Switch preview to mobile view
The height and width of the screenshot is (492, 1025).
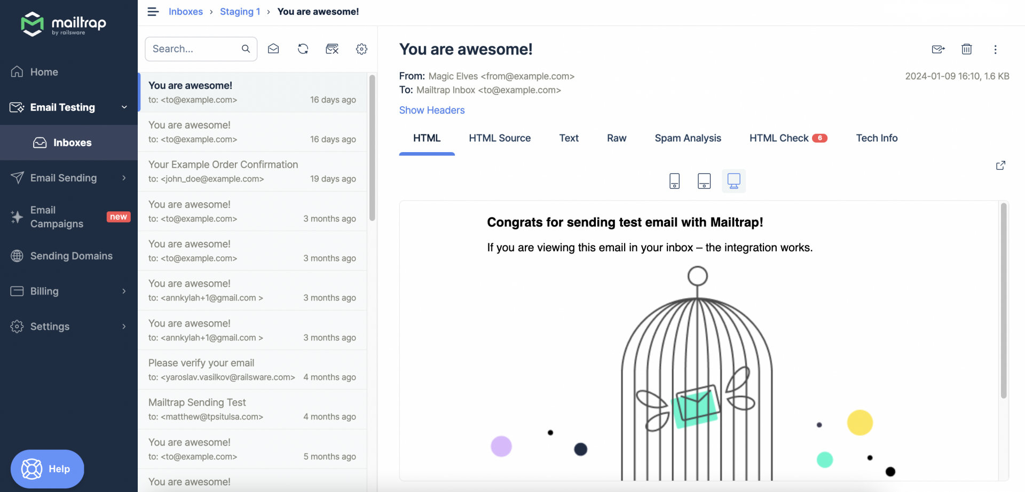pos(674,181)
